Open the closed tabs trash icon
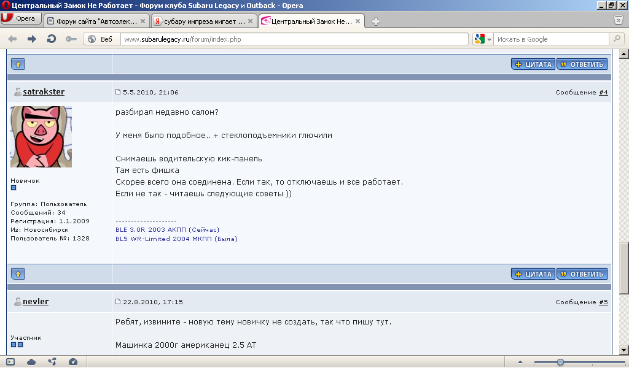Image resolution: width=629 pixels, height=368 pixels. (618, 20)
